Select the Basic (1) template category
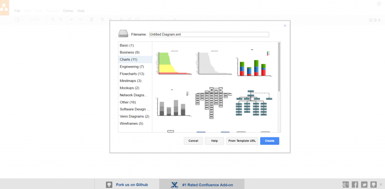Image resolution: width=385 pixels, height=189 pixels. click(x=127, y=45)
